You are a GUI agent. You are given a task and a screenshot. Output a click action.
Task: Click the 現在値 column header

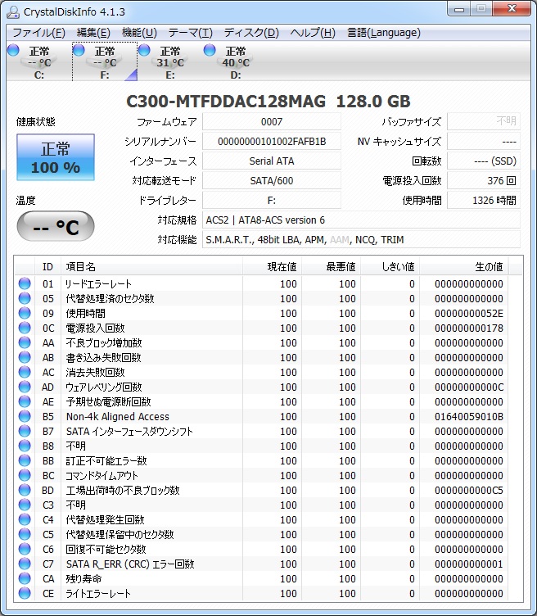(x=272, y=267)
